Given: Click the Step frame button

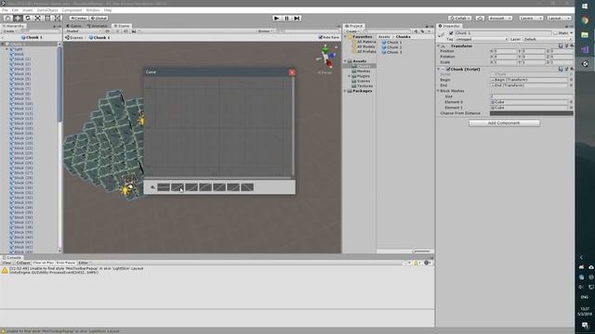Looking at the screenshot, I should point(297,19).
